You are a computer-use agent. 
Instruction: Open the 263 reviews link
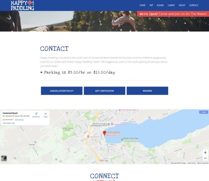[19, 120]
